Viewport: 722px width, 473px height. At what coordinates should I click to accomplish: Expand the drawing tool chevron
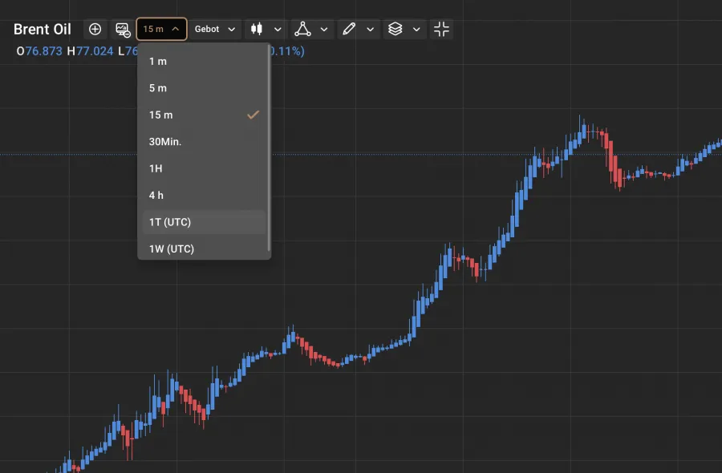[x=370, y=29]
